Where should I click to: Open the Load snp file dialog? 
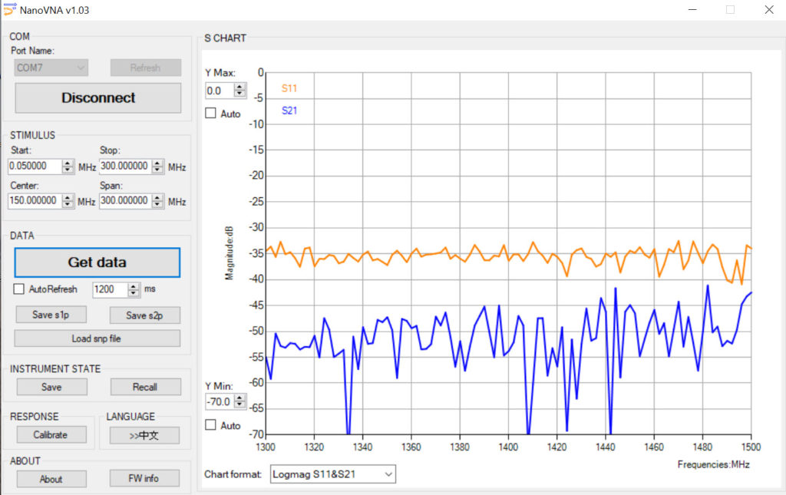point(97,338)
